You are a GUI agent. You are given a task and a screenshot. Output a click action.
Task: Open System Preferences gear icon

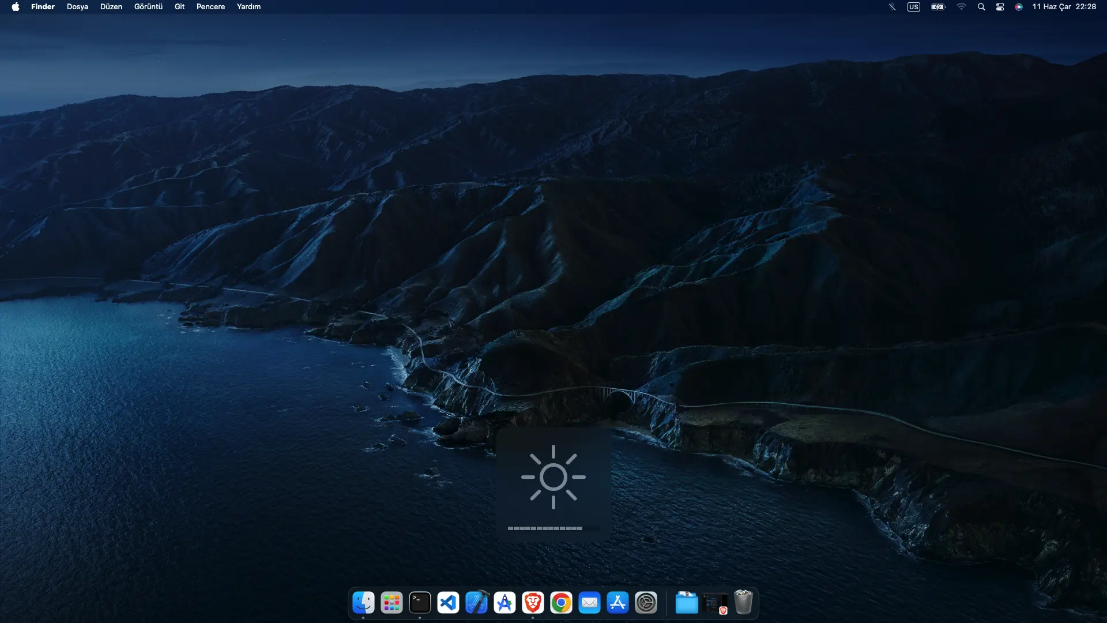point(646,603)
